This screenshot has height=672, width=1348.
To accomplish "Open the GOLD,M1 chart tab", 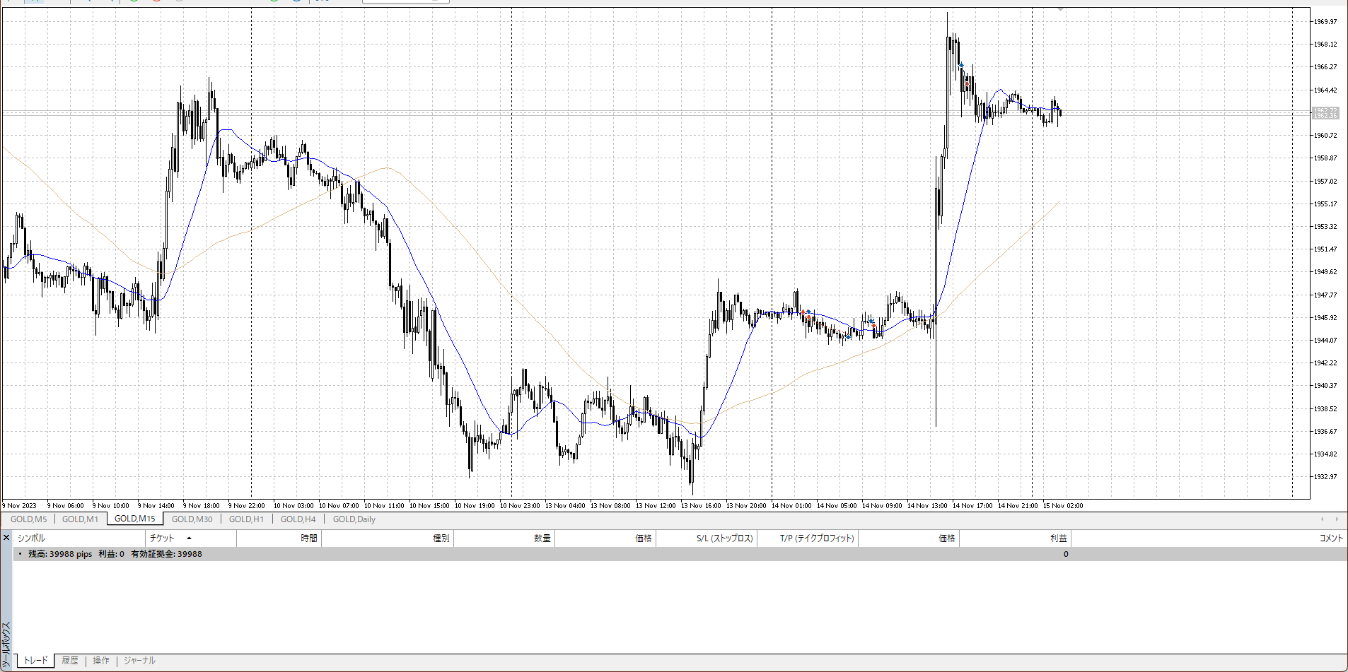I will (80, 519).
